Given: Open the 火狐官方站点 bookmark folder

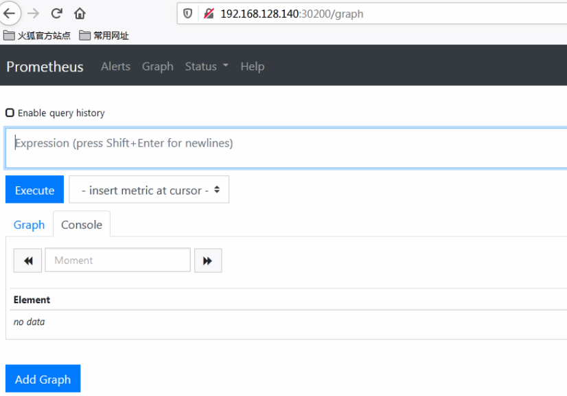Looking at the screenshot, I should [x=37, y=36].
